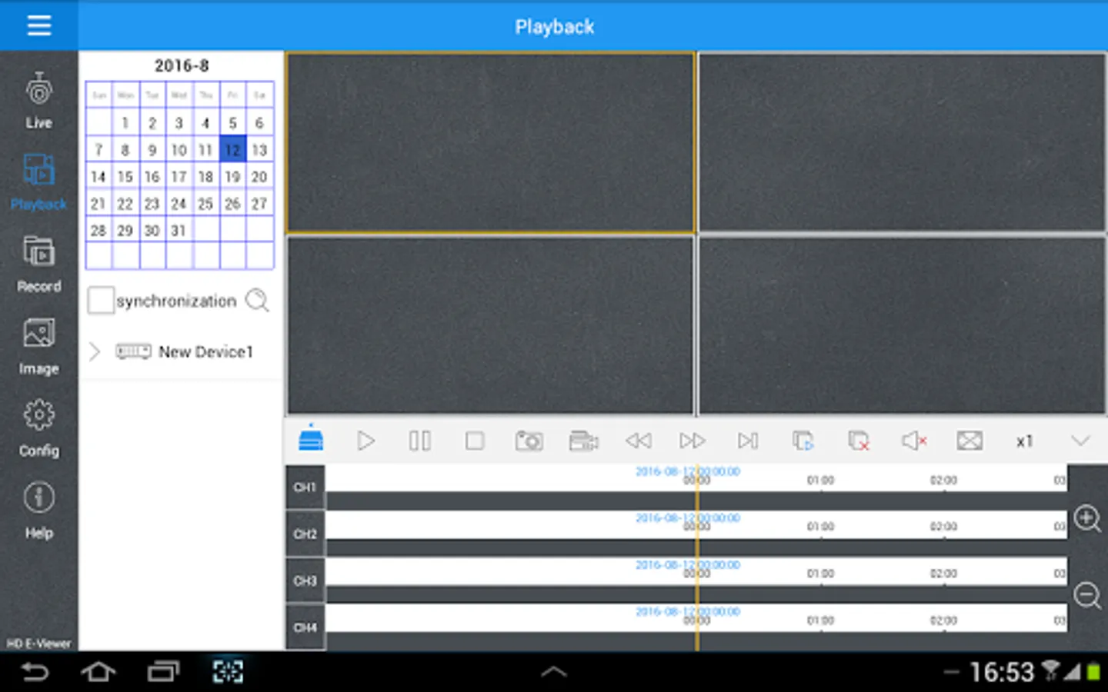Enable the synchronization checkbox
Viewport: 1108px width, 692px height.
tap(101, 301)
